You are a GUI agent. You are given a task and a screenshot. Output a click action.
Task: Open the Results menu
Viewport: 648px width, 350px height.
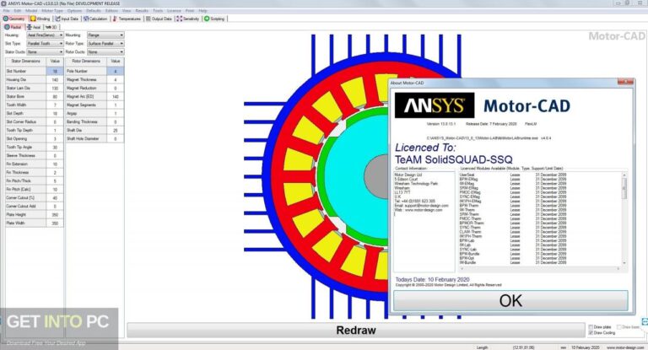click(x=142, y=11)
